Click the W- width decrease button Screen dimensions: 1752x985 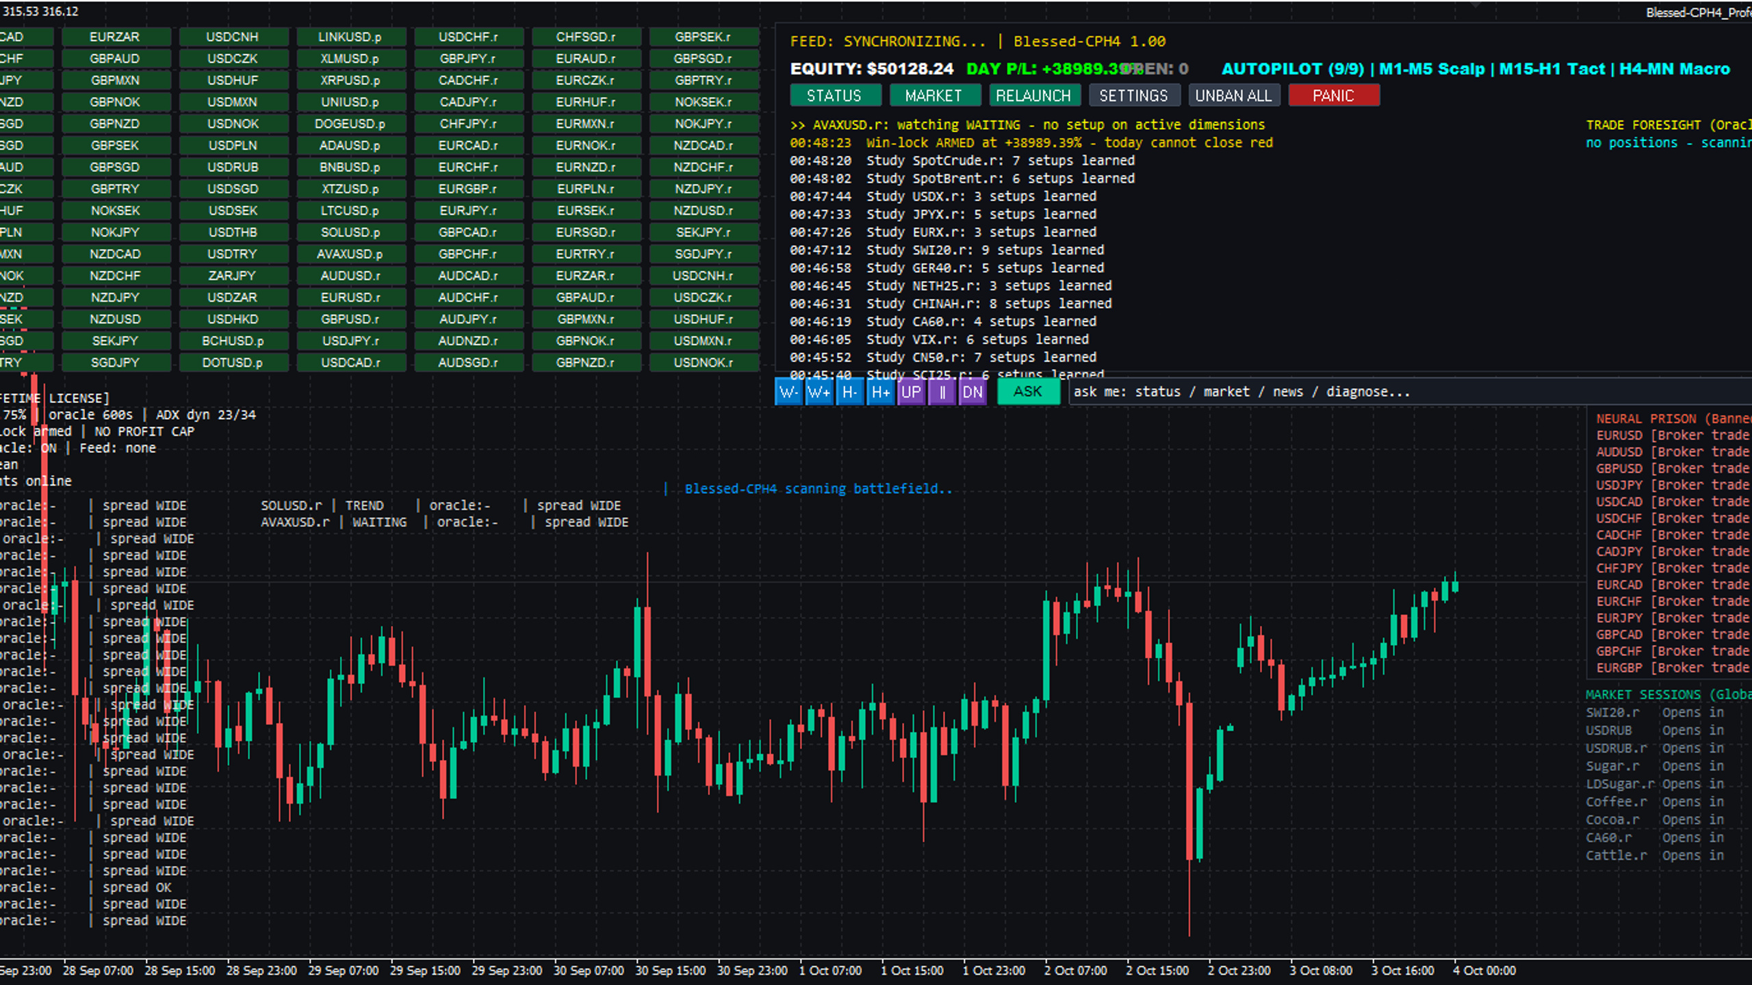tap(788, 392)
